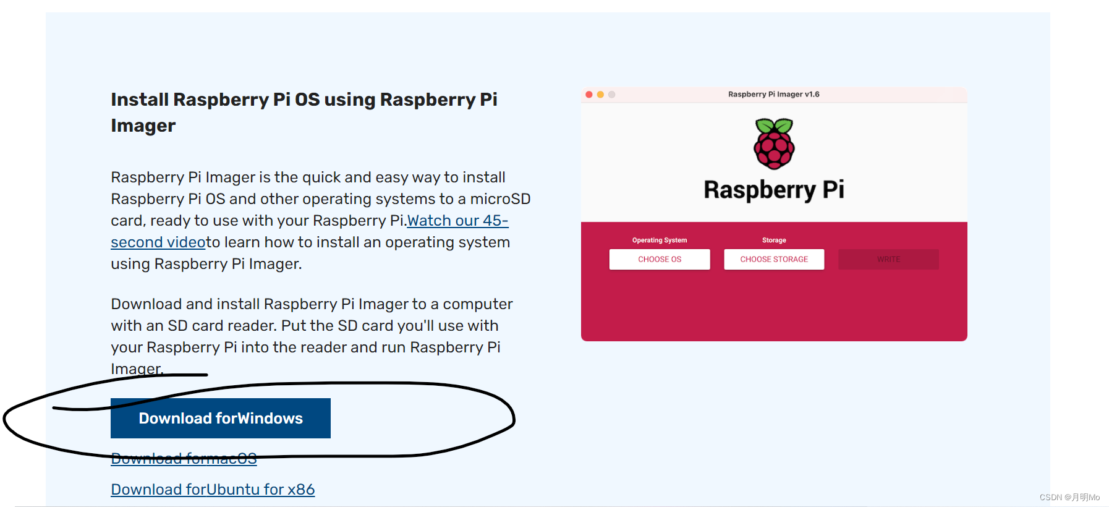Click the grey zoom dot in Imager window
Viewport: 1109px width, 507px height.
[x=612, y=95]
